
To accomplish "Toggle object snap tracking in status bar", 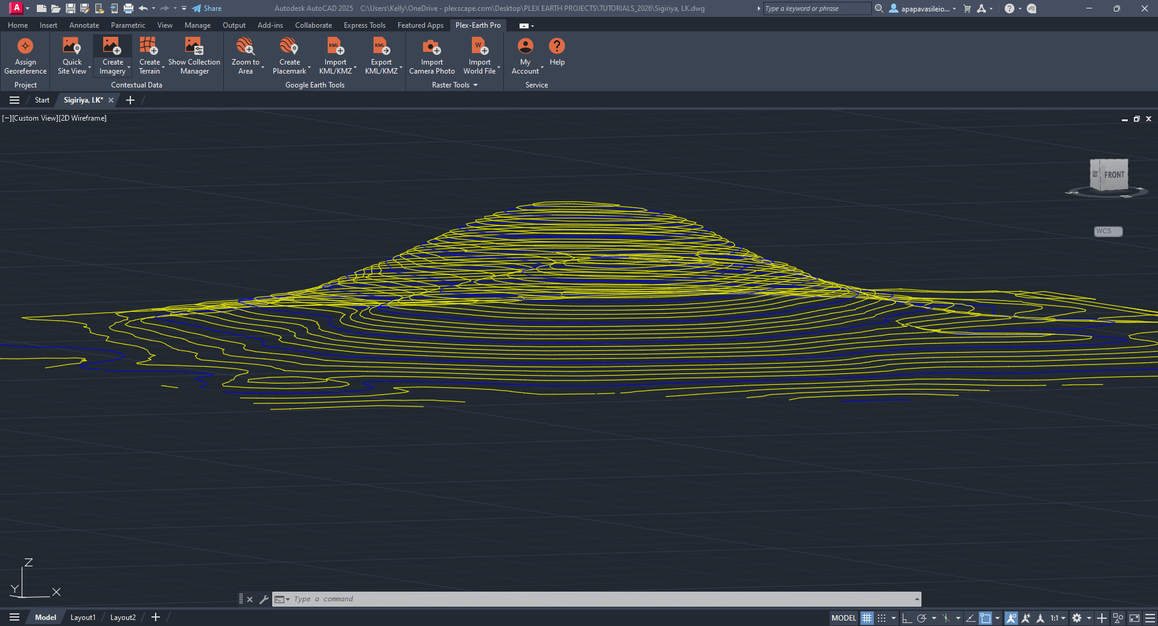I will [x=970, y=618].
